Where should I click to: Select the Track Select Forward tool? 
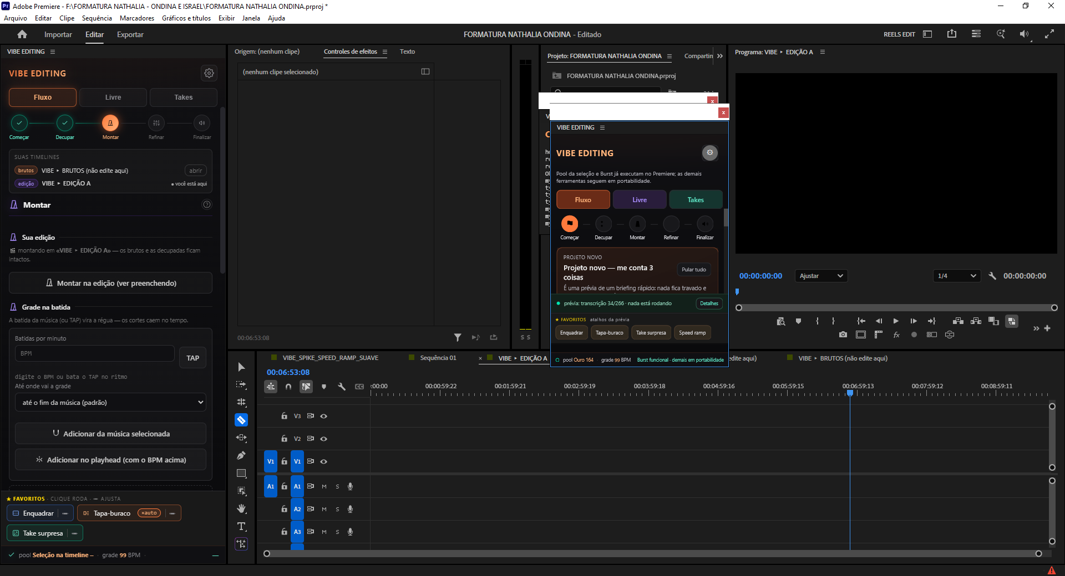241,384
